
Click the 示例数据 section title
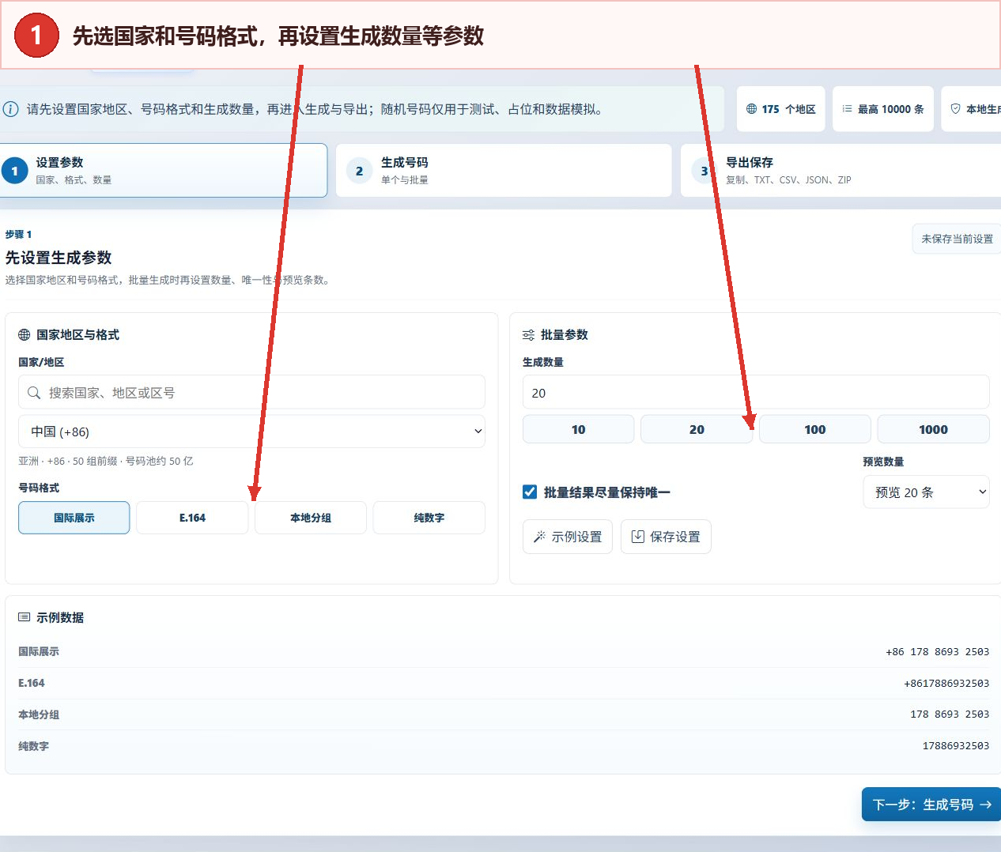[60, 617]
